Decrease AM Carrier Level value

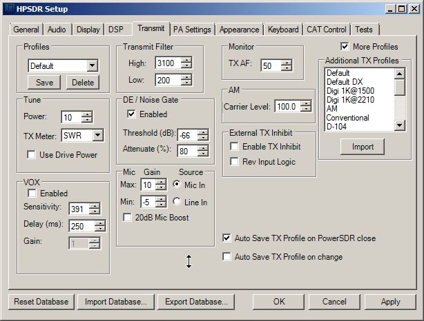(306, 109)
